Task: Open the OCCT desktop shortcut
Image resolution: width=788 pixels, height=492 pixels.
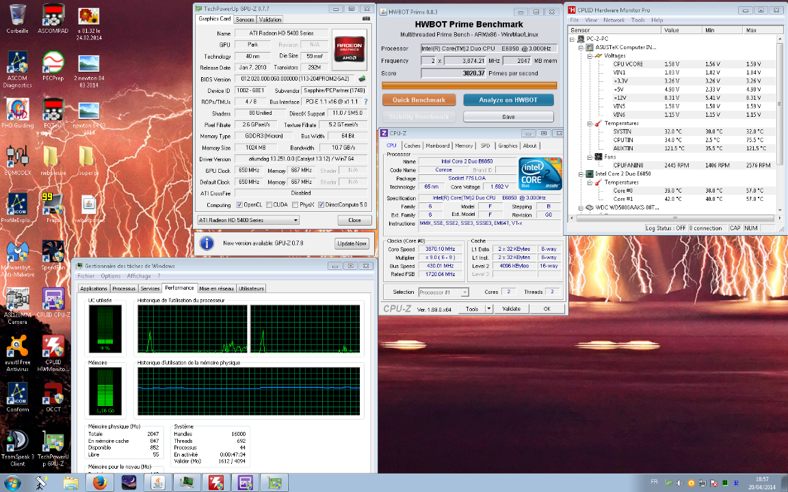Action: click(53, 396)
